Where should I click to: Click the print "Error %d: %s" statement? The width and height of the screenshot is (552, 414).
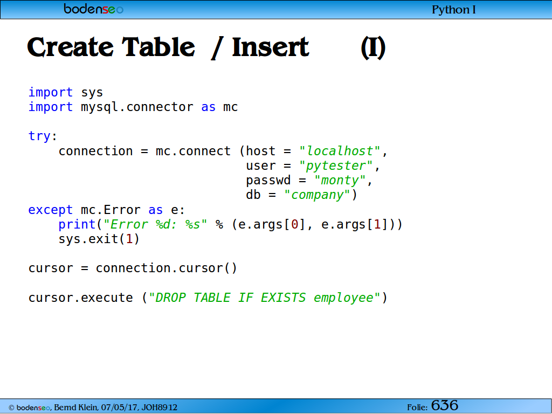230,224
